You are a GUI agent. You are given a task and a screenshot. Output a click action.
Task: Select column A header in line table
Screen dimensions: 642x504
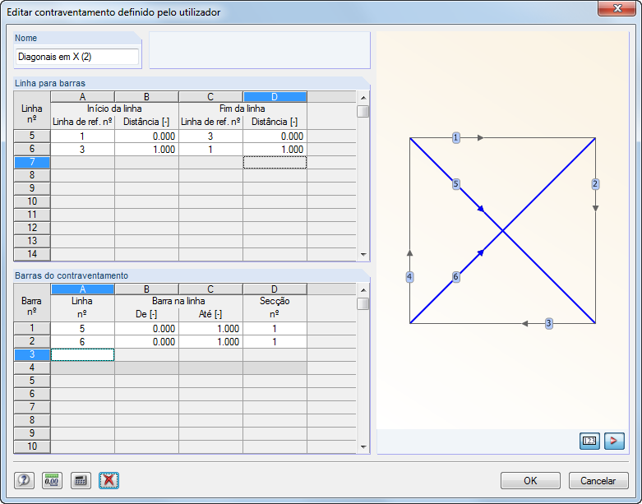[82, 97]
